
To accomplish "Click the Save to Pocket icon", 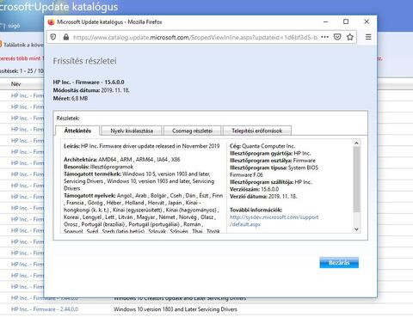I will coord(337,37).
